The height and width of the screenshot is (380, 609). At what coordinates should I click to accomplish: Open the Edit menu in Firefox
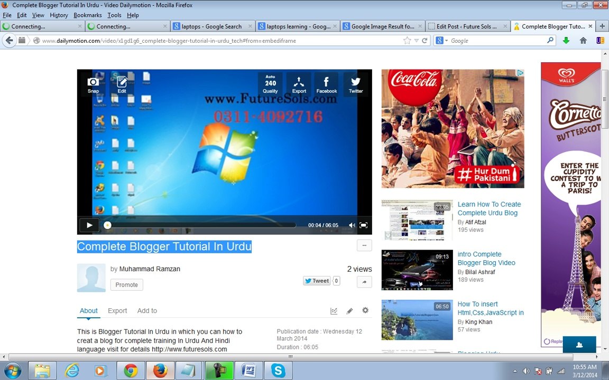[x=22, y=15]
